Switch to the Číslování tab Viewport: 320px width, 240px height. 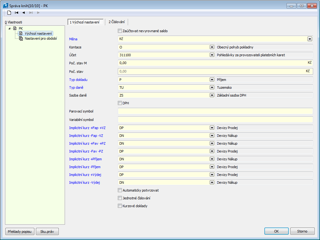(x=117, y=22)
